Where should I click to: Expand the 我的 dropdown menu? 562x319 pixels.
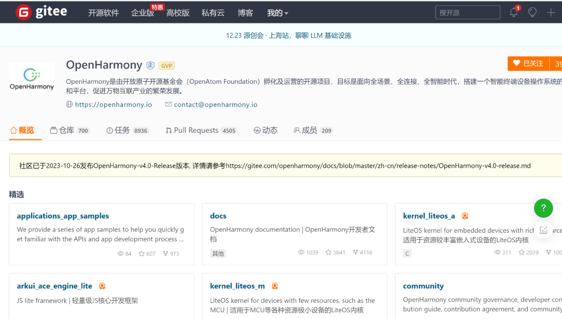pos(277,13)
